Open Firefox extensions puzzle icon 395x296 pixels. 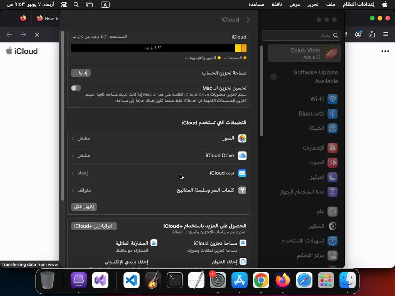point(372,34)
